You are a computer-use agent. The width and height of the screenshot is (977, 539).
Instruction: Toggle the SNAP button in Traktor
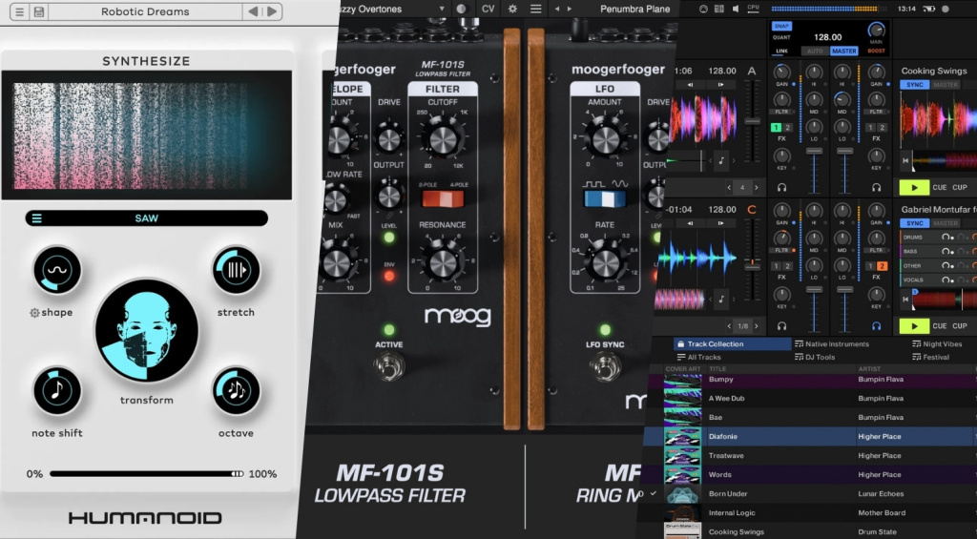pos(781,26)
